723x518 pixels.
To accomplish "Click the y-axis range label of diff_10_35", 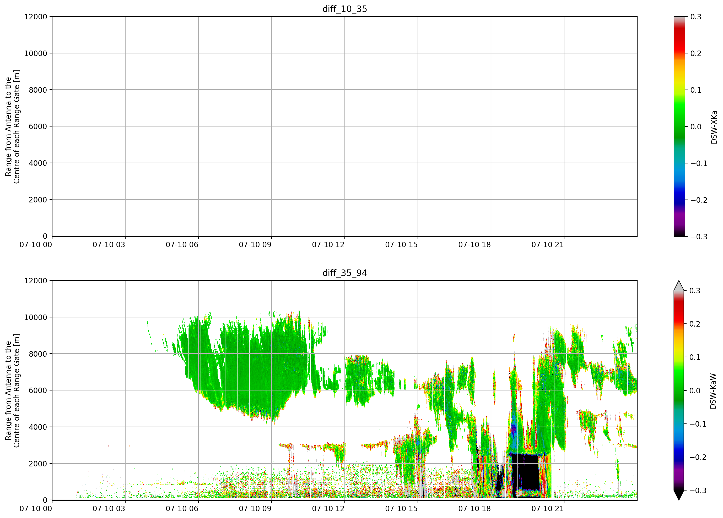I will click(12, 126).
